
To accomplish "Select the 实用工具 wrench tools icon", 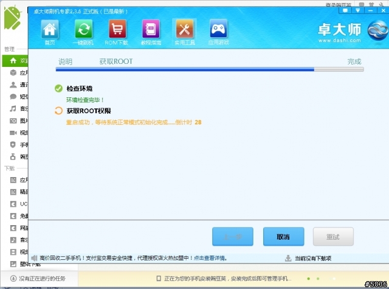I will (x=185, y=29).
